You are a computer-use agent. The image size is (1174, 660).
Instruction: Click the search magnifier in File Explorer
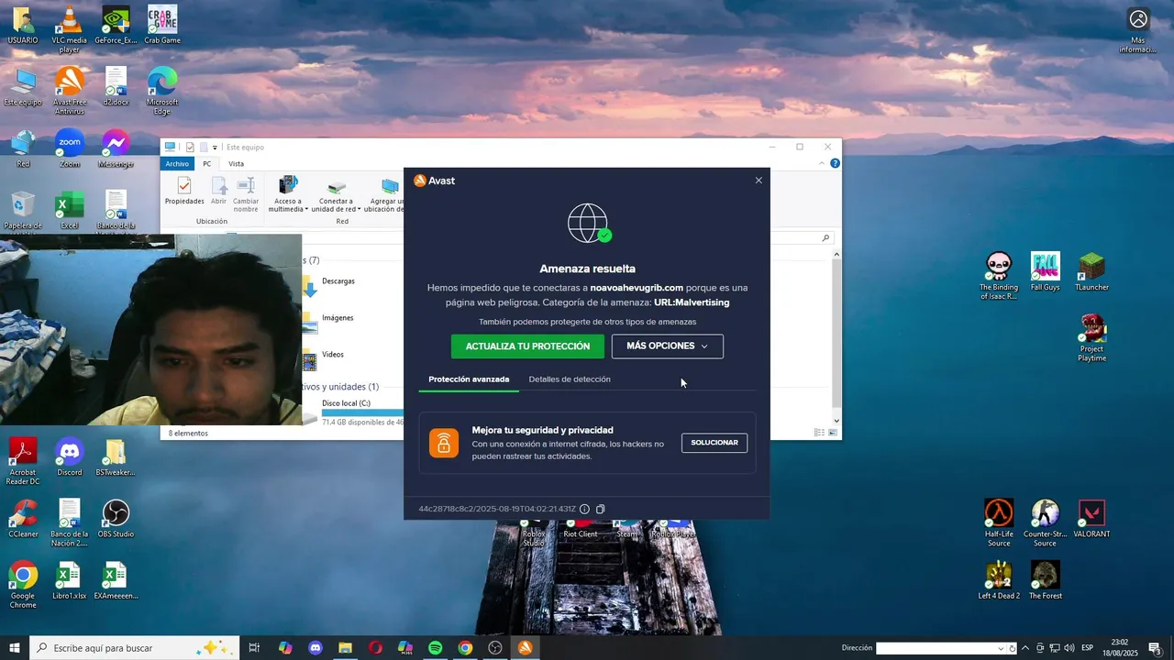click(825, 238)
